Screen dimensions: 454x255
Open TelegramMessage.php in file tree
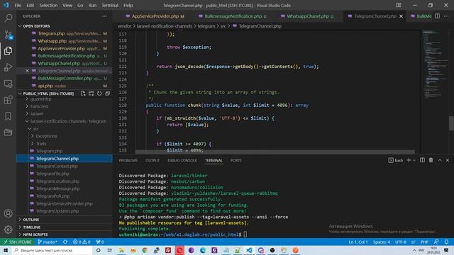[x=57, y=188]
